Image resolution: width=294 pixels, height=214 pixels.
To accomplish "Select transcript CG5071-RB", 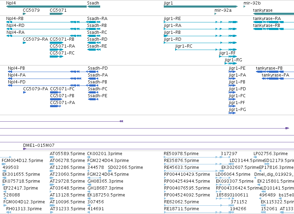I will point(56,43).
